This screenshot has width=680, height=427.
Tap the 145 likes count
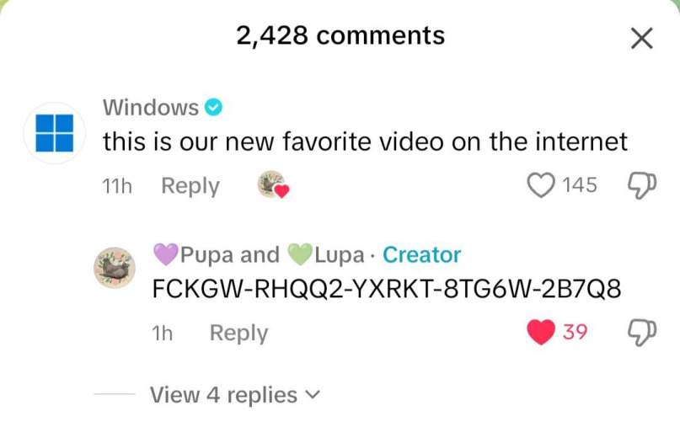point(580,185)
